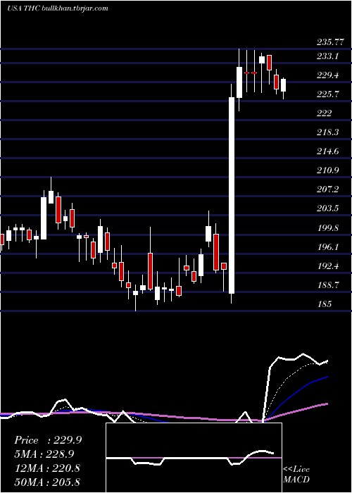Click the 210.9 price axis label
The width and height of the screenshot is (352, 493).
pyautogui.click(x=328, y=170)
